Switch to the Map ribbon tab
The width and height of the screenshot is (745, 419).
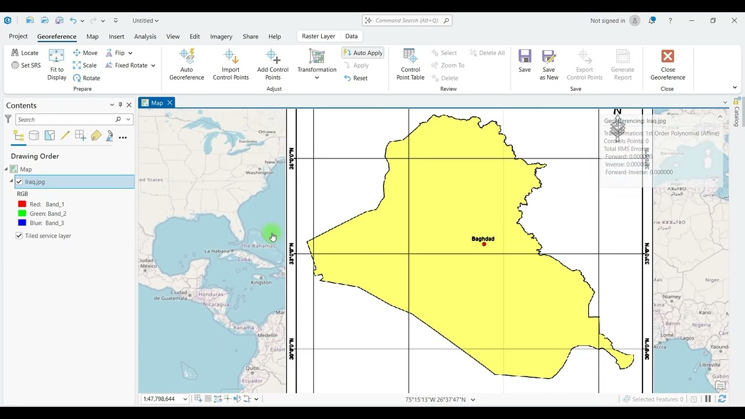click(93, 36)
